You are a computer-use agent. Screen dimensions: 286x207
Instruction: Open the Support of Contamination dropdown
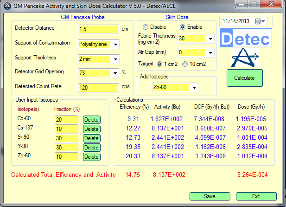pyautogui.click(x=115, y=45)
